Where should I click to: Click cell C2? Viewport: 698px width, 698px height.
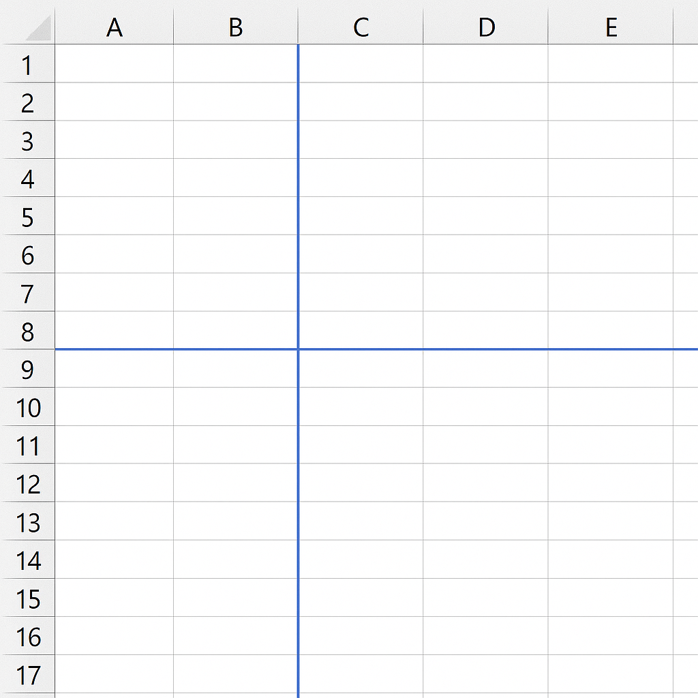tap(361, 102)
